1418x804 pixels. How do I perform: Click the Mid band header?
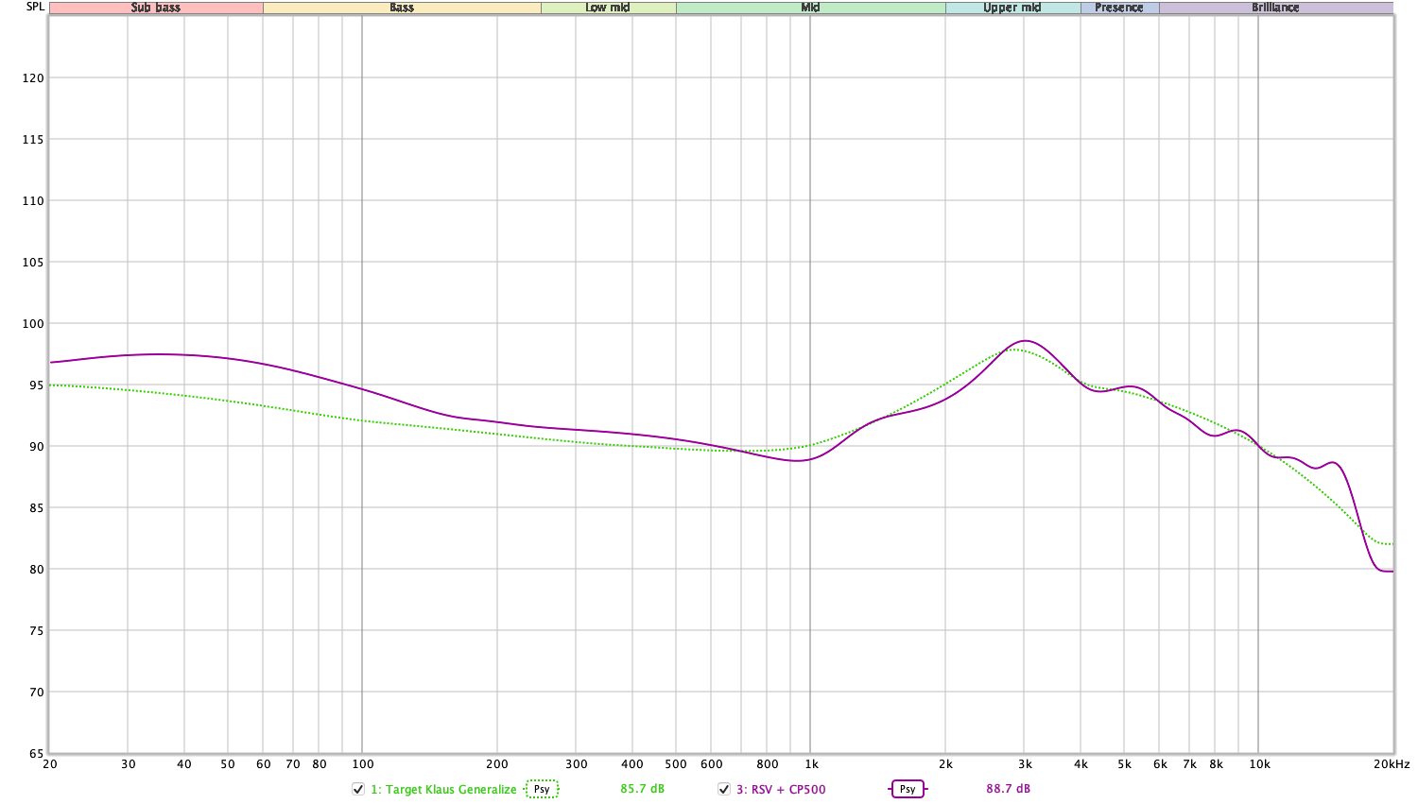(x=811, y=8)
